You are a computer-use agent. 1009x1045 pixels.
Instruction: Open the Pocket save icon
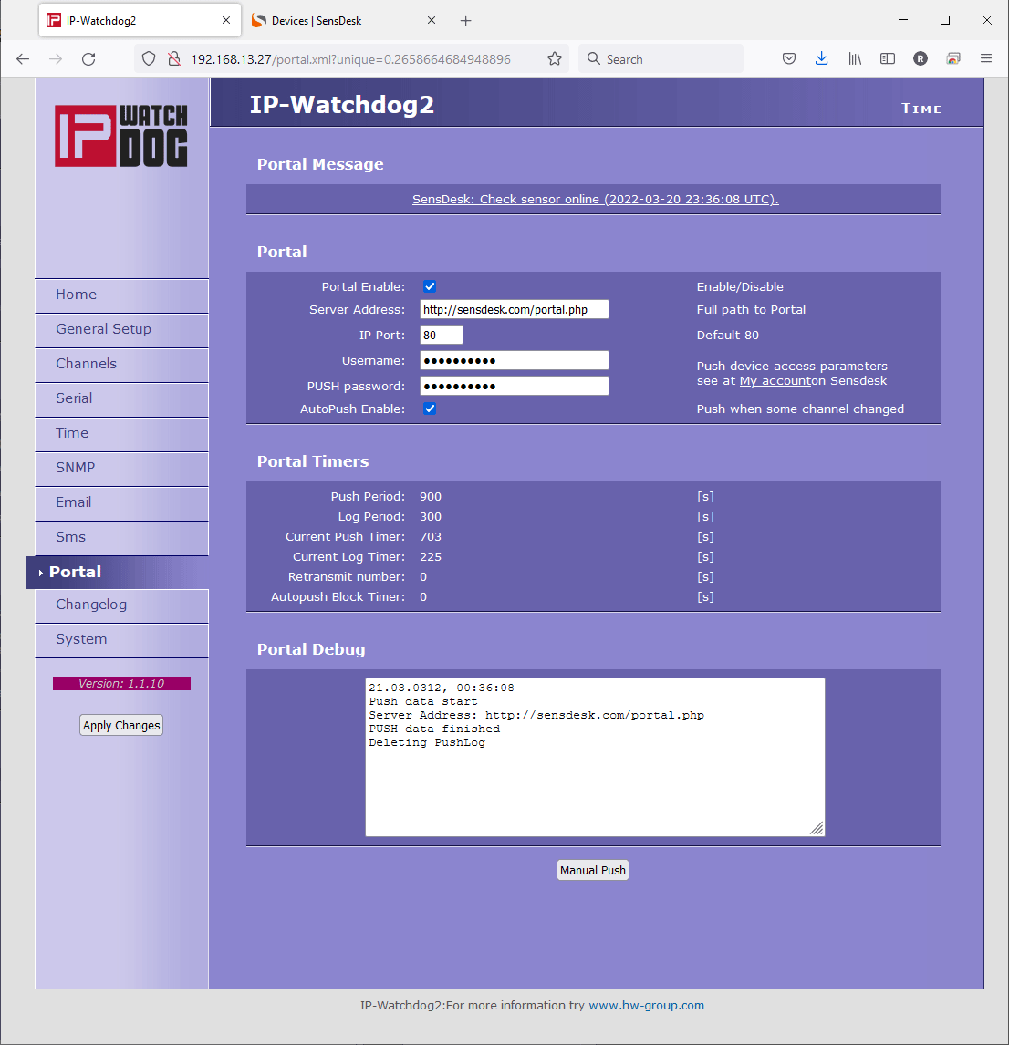click(x=789, y=58)
